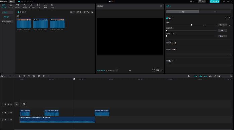This screenshot has width=234, height=130.
Task: Click the fit timeline zoom icon
Action: tap(231, 76)
